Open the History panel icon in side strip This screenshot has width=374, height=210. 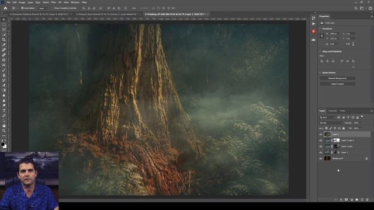click(x=313, y=18)
